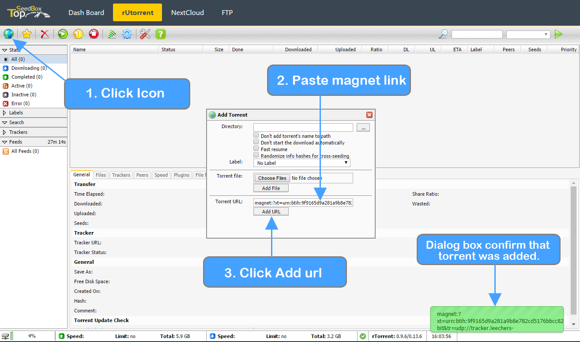Viewport: 580px width, 342px height.
Task: Click the upload speed icon in status bar
Action: coord(62,336)
